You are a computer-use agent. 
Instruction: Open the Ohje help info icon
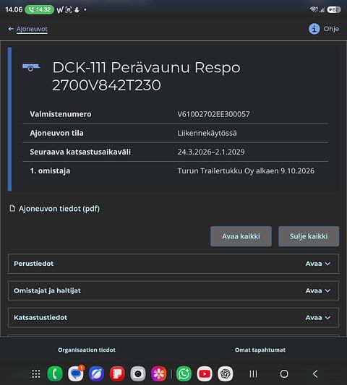tap(314, 29)
